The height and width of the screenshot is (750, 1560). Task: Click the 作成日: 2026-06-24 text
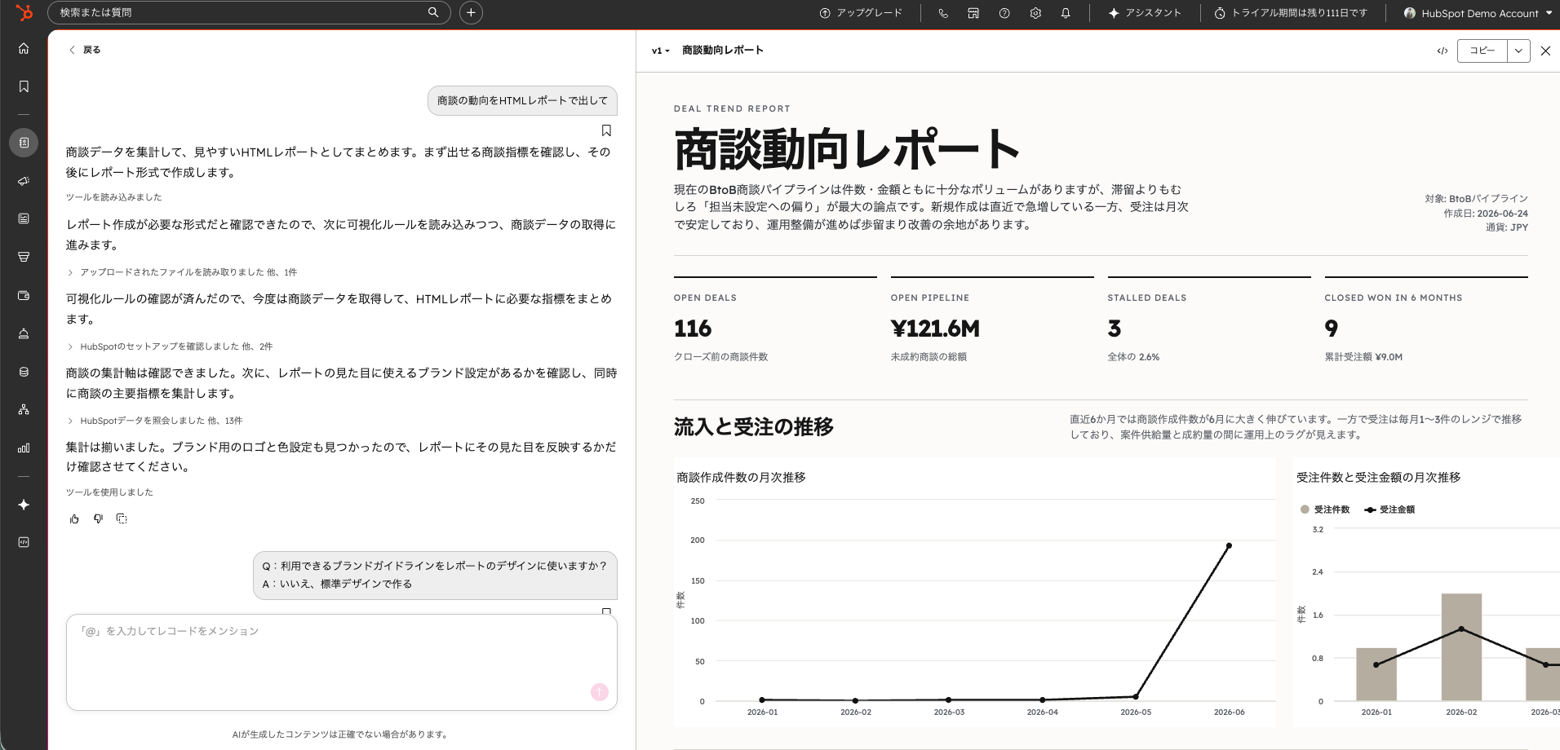click(x=1486, y=214)
